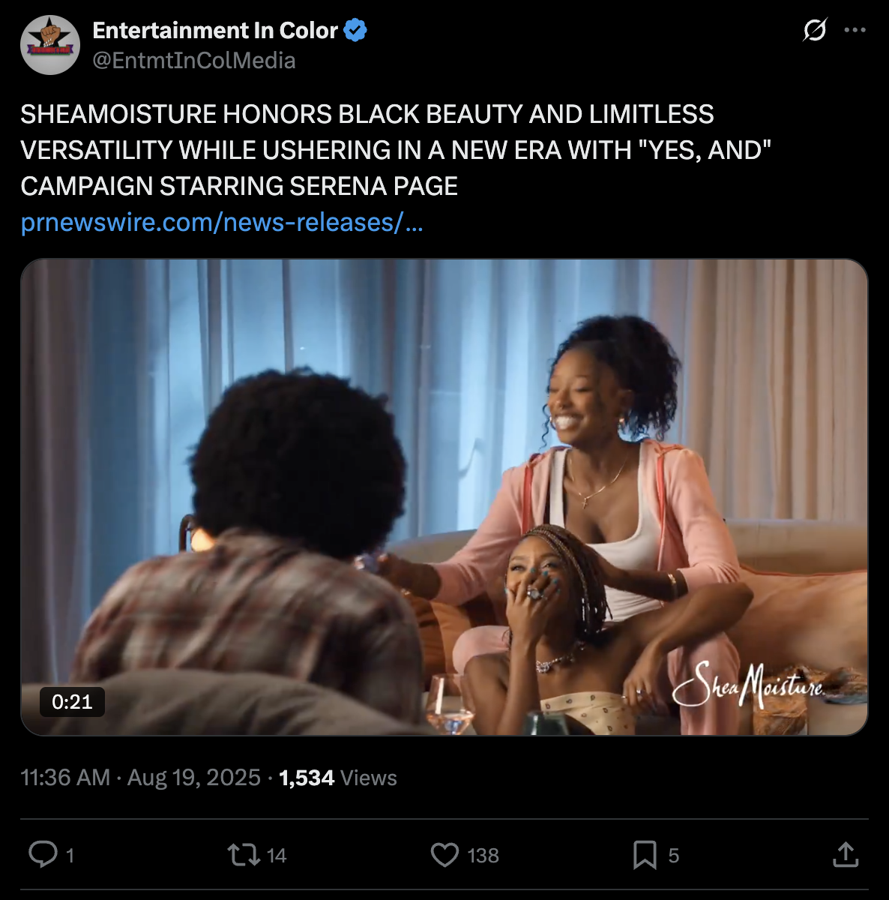Image resolution: width=889 pixels, height=900 pixels.
Task: Open the 11:36 AM Aug 19, 2025 timestamp
Action: point(141,778)
